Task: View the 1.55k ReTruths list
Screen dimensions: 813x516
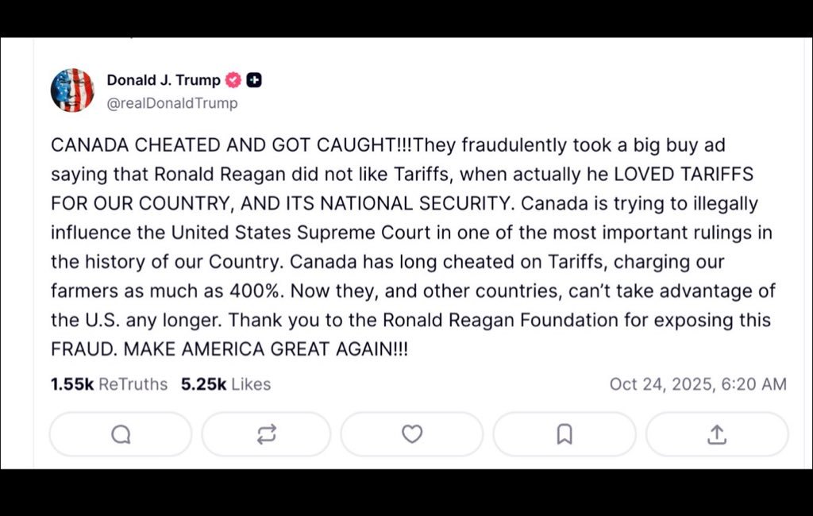Action: click(x=107, y=384)
